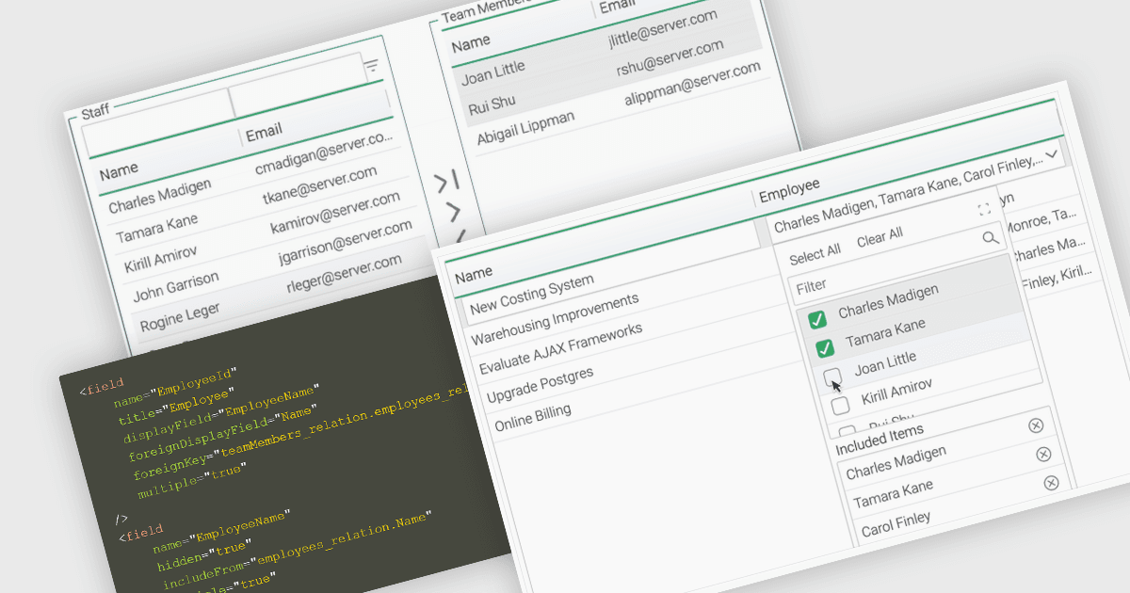Select Abigail Lippman in Team Members
The image size is (1130, 593).
click(526, 128)
